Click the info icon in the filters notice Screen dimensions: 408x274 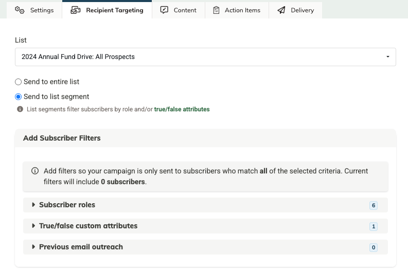[x=35, y=171]
